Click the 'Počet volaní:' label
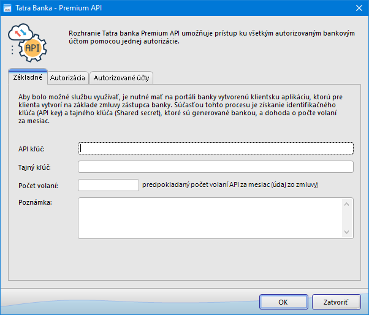Viewport: 369px width, 315px height. point(38,186)
